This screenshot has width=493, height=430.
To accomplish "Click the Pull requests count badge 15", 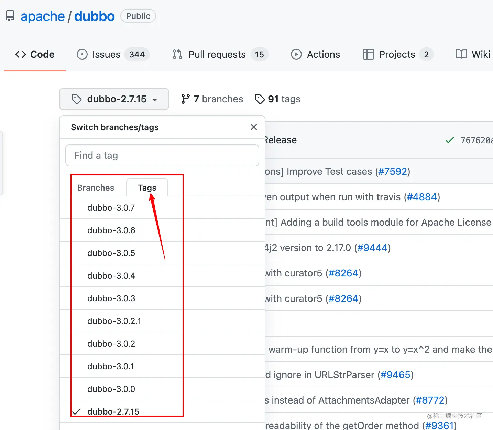I will pos(259,54).
